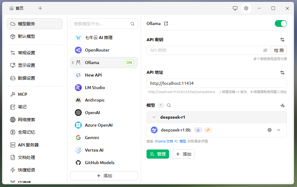Click the 快捷短语 lightning icon
This screenshot has width=297, height=187.
click(13, 170)
